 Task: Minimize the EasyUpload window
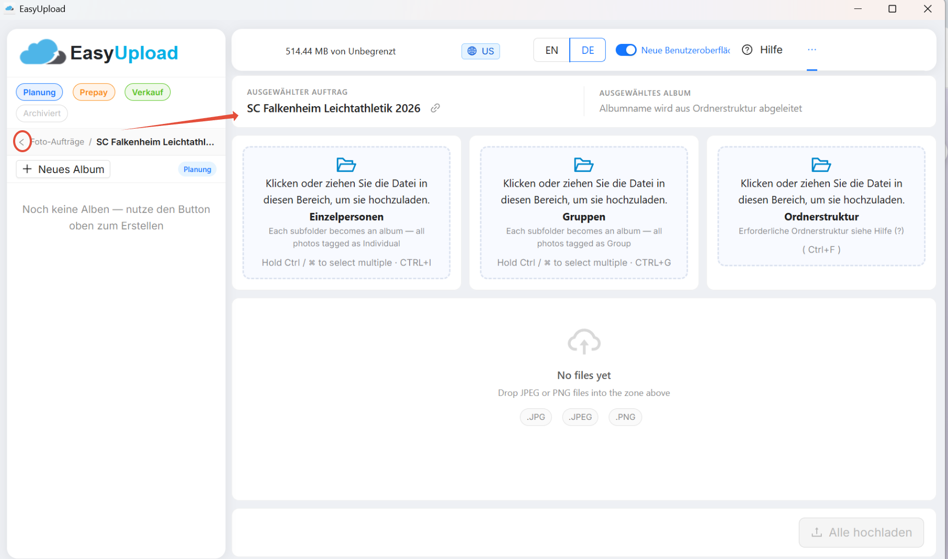point(858,9)
